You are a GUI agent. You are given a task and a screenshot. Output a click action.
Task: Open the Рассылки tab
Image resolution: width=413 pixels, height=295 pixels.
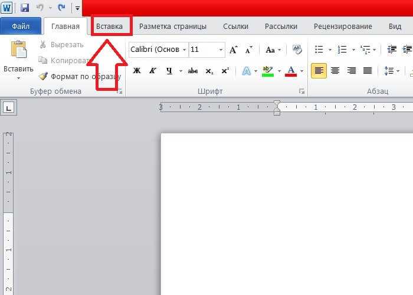[281, 27]
